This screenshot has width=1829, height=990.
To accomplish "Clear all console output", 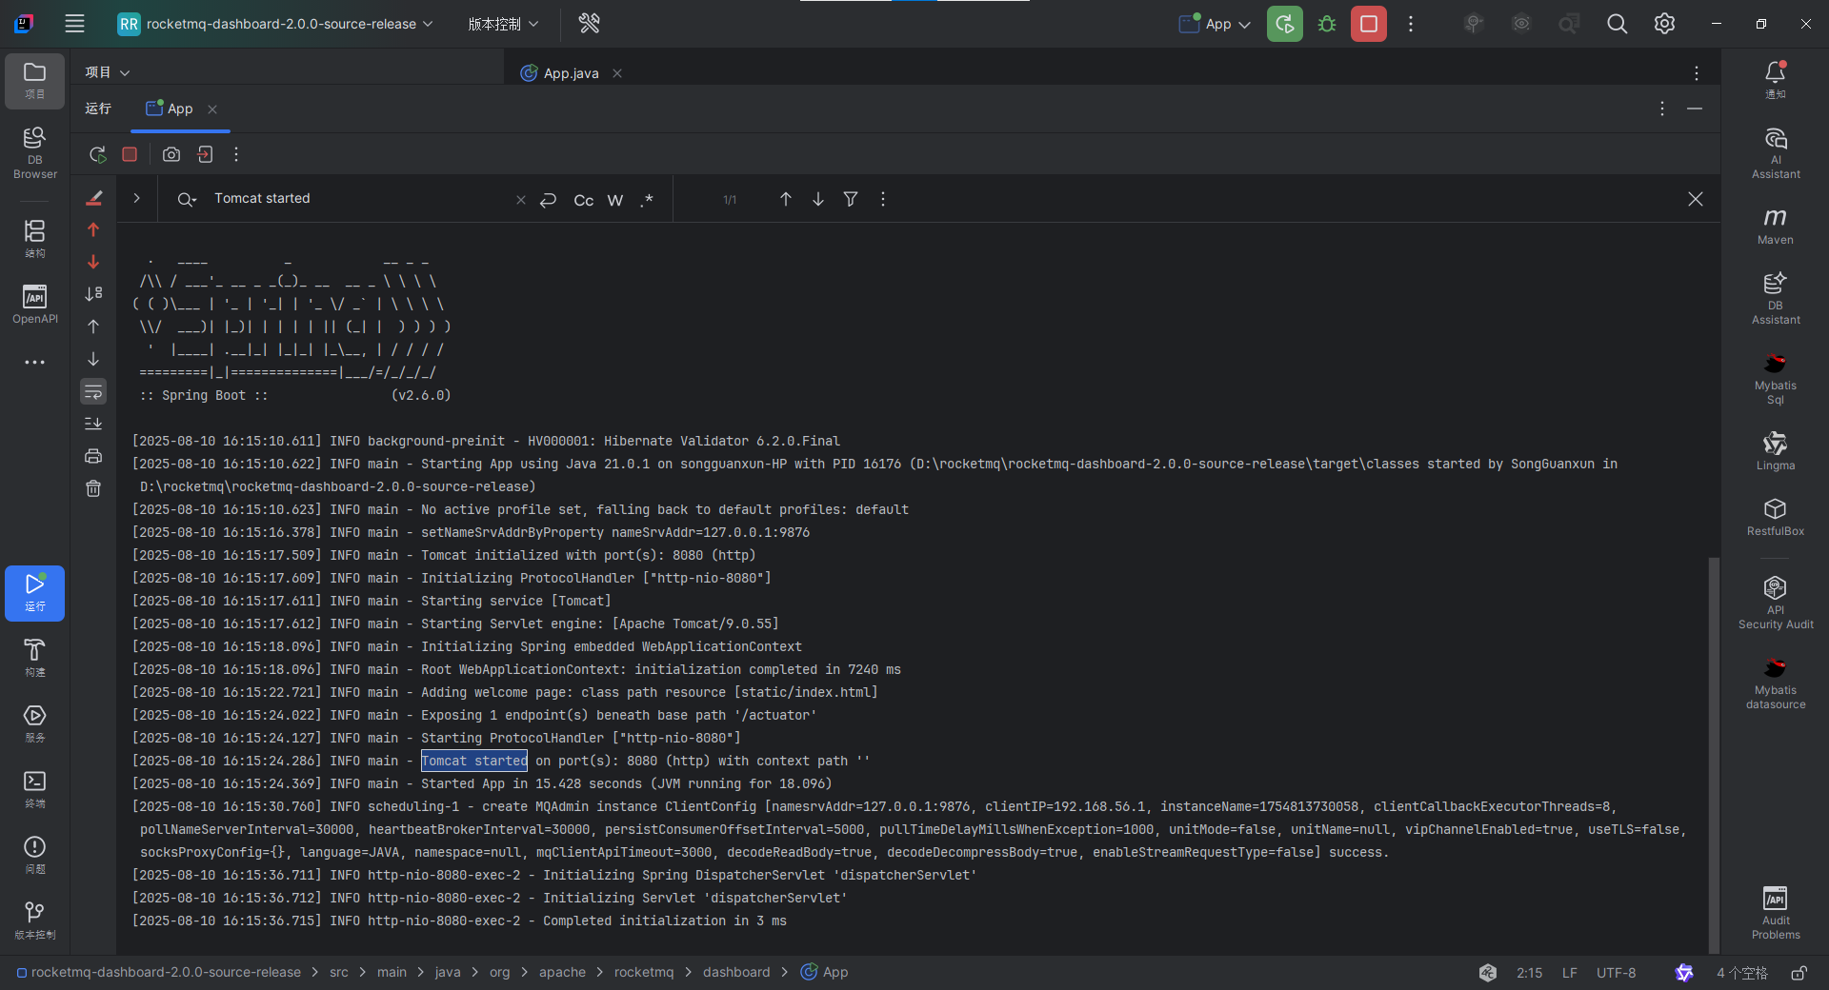I will (x=92, y=488).
